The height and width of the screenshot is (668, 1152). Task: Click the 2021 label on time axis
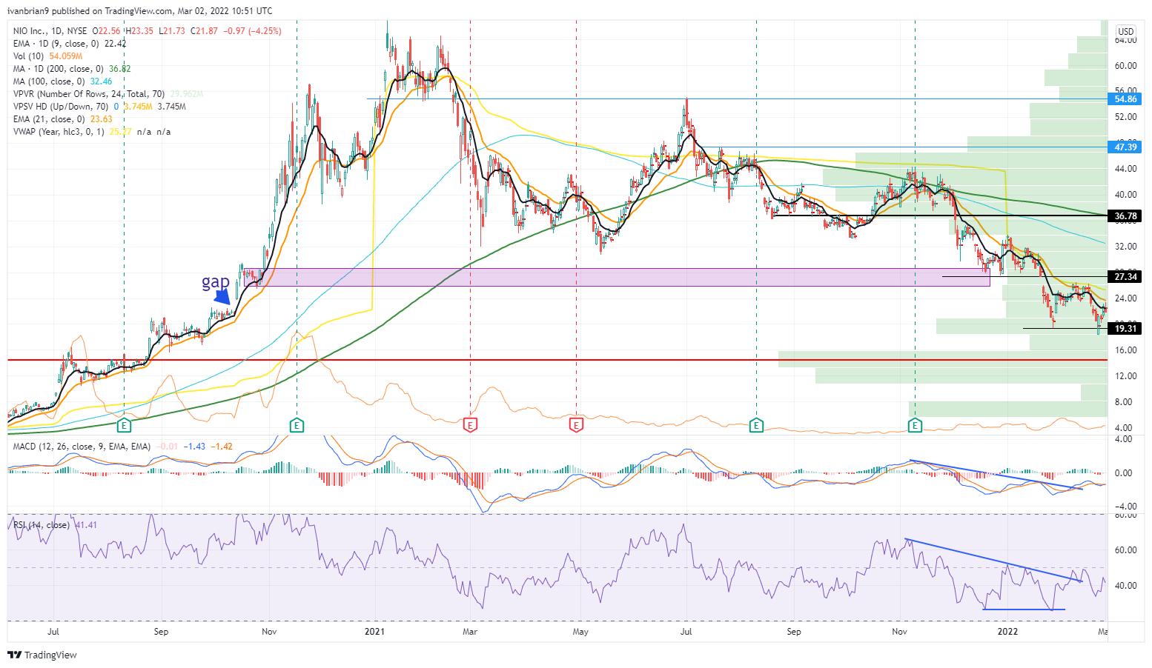(375, 632)
